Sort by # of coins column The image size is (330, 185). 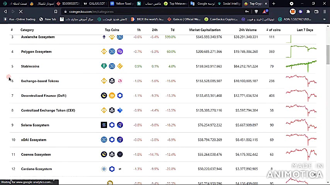pyautogui.click(x=273, y=30)
